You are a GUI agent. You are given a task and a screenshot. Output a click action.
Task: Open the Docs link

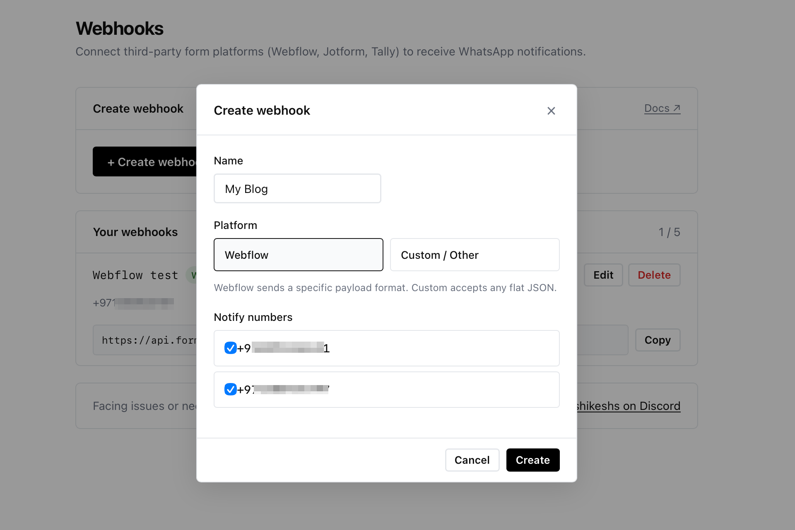click(x=658, y=108)
